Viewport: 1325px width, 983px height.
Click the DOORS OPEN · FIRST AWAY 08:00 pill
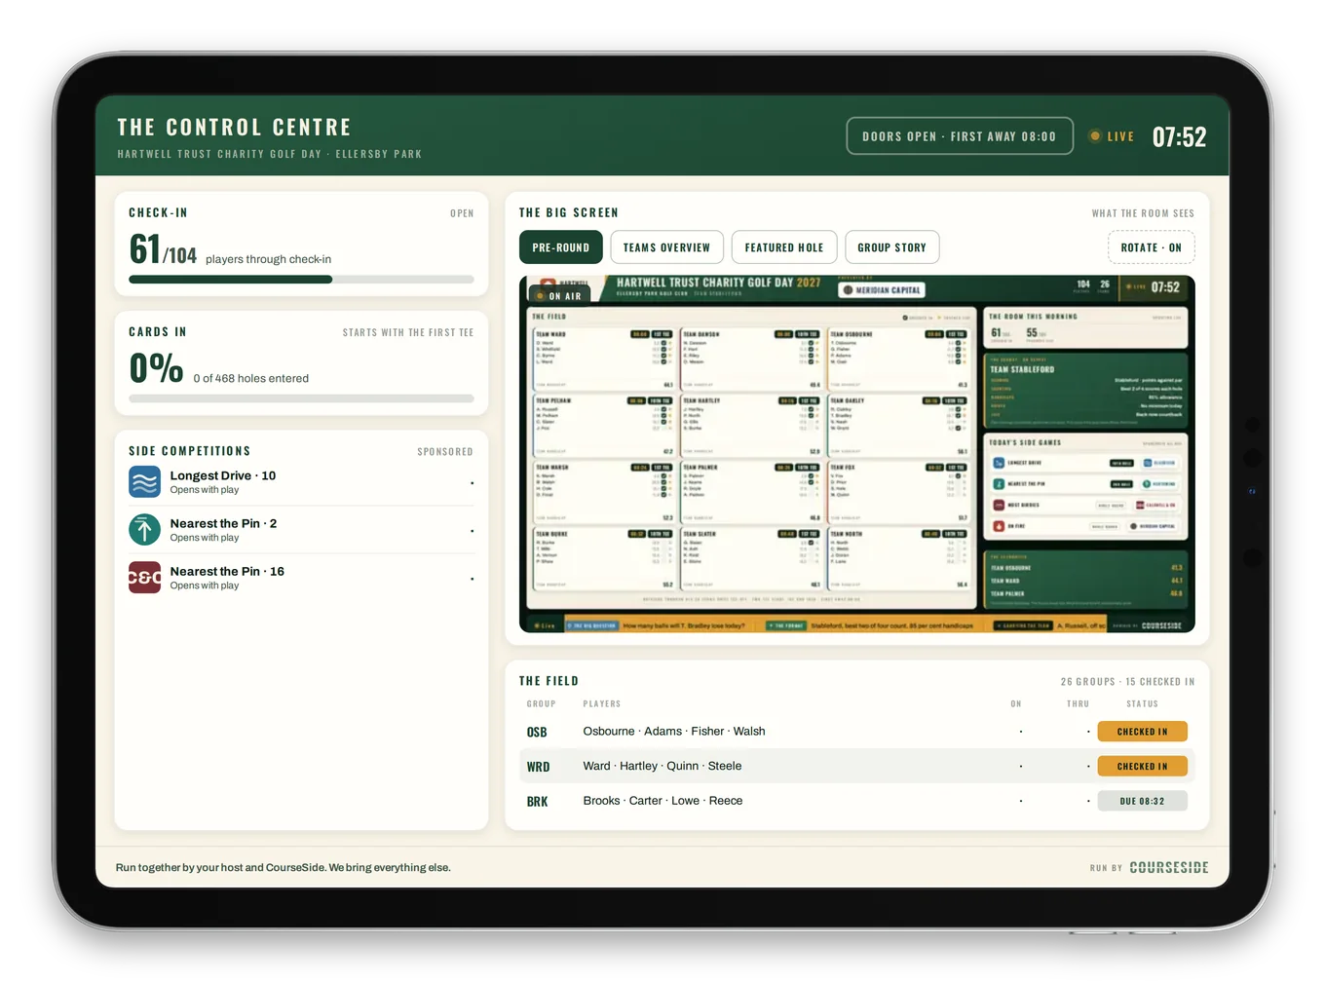click(960, 136)
